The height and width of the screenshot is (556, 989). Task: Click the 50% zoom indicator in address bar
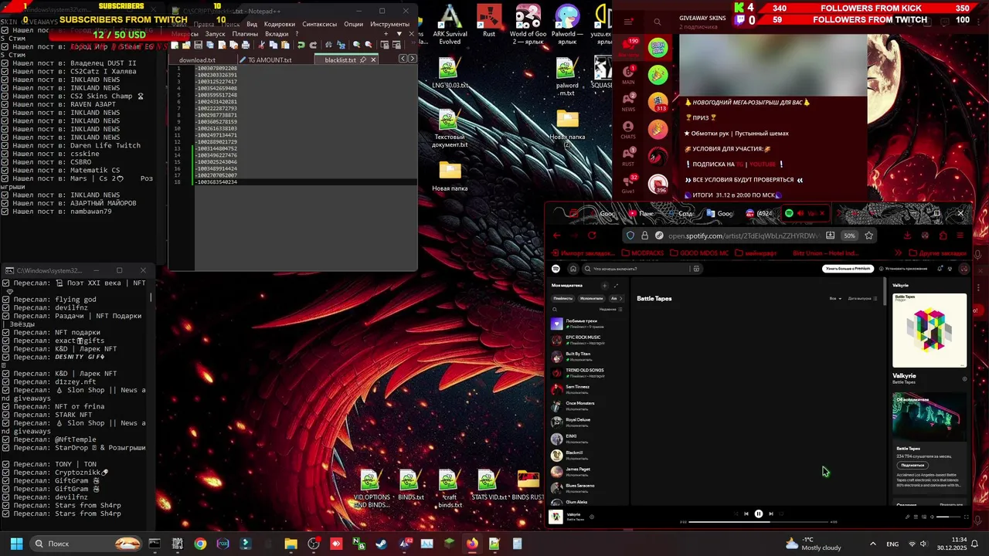click(849, 236)
